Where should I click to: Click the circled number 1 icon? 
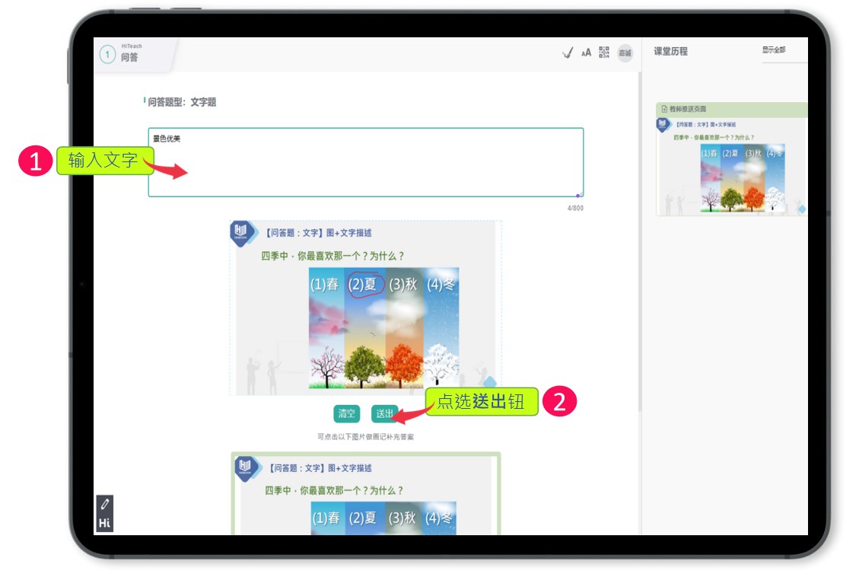coord(108,54)
